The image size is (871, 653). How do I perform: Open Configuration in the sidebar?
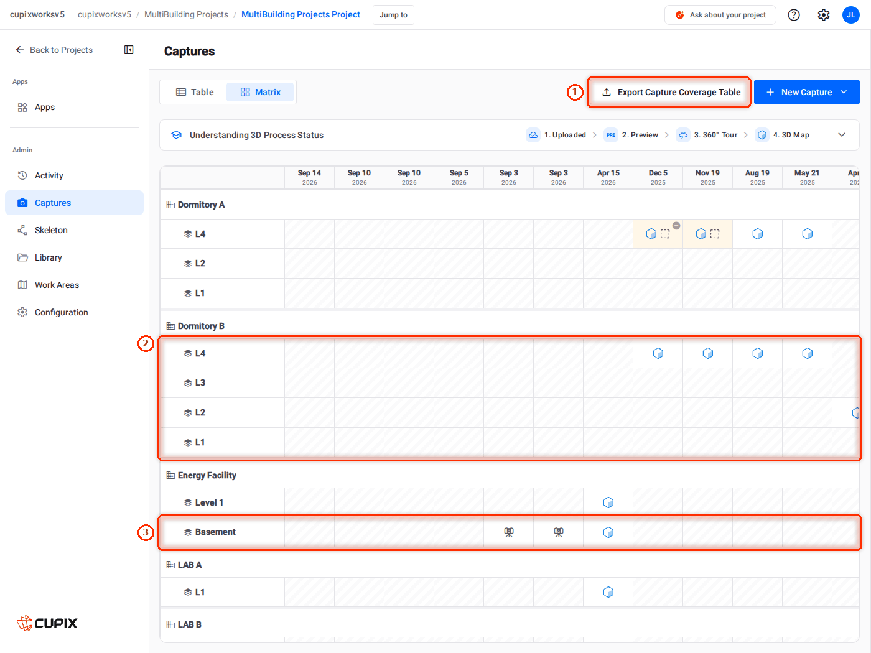[x=74, y=312]
